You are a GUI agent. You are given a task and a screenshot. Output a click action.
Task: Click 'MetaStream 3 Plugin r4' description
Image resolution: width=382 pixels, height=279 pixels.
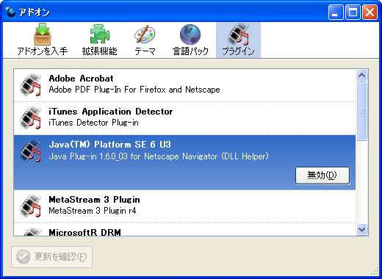click(x=93, y=211)
